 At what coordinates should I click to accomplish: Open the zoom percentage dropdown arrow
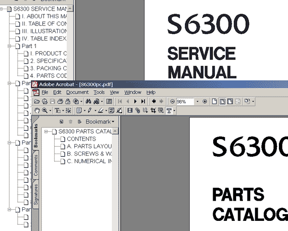pyautogui.click(x=197, y=102)
